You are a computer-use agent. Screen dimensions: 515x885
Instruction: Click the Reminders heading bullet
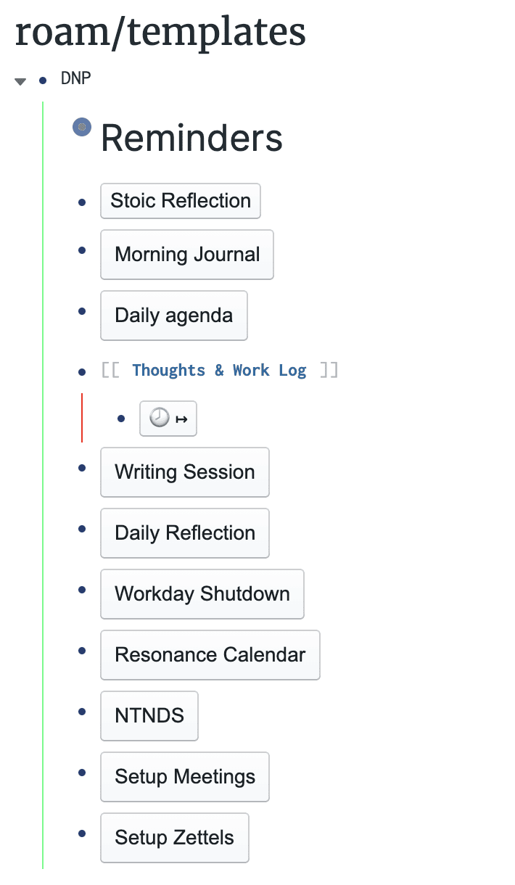point(82,128)
